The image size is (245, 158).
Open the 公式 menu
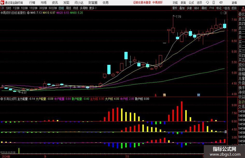191,3
